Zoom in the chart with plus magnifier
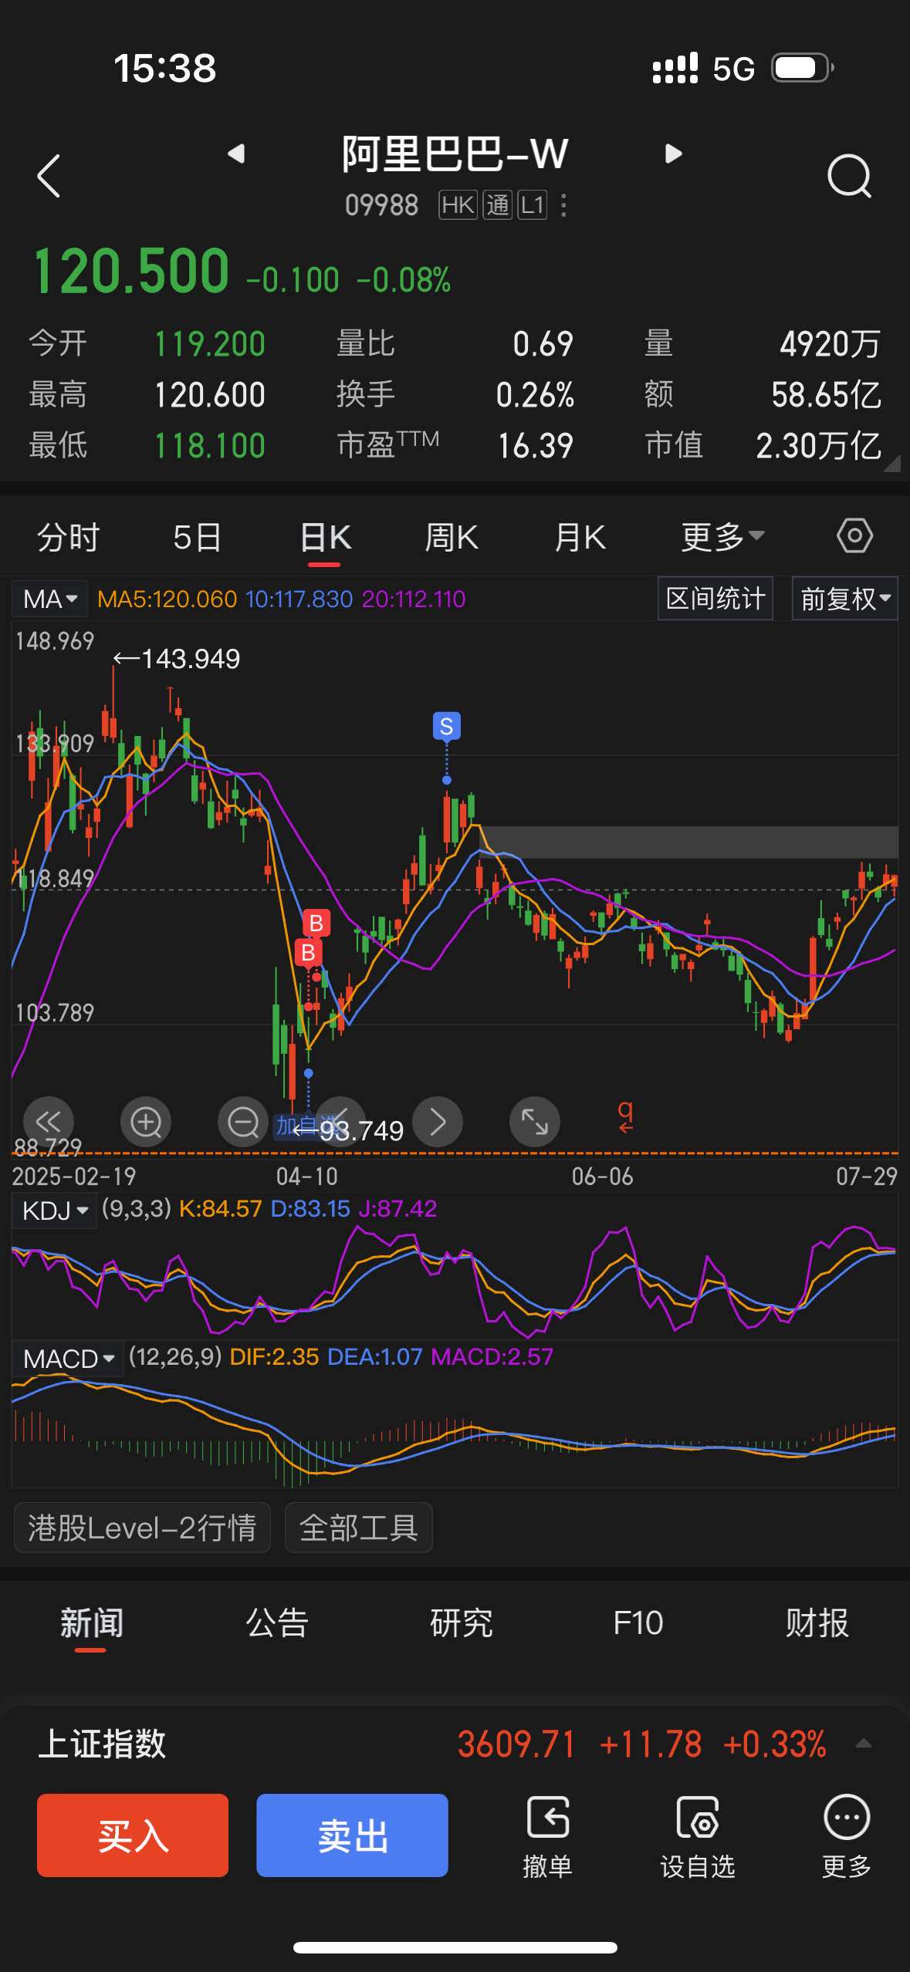The image size is (910, 1972). point(146,1121)
